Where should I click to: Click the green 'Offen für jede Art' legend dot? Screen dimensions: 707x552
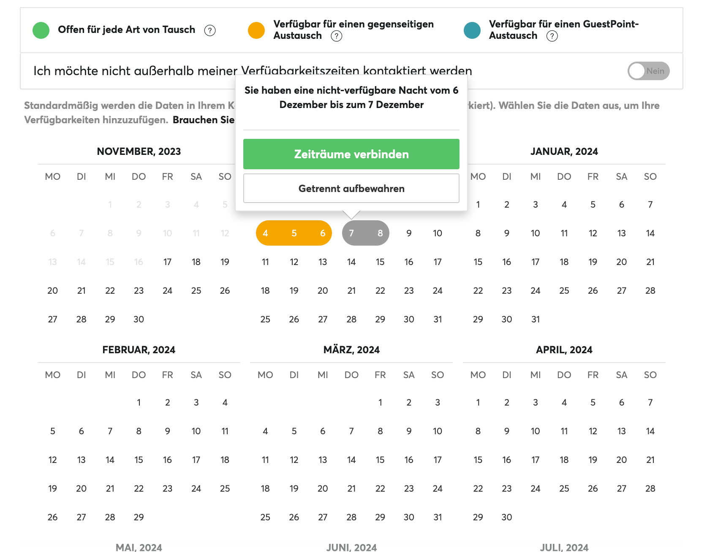41,30
